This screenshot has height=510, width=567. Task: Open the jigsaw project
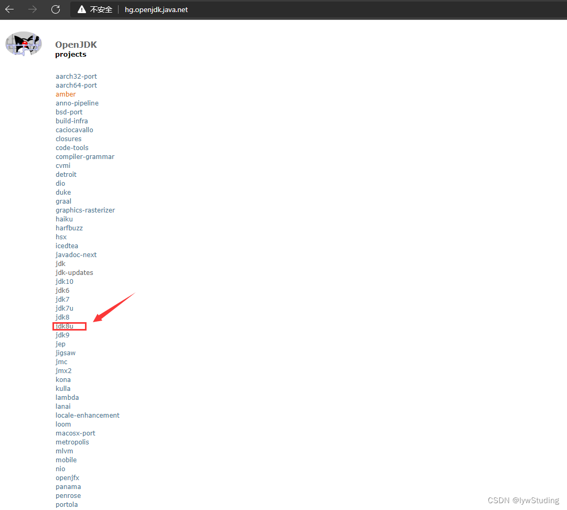66,353
